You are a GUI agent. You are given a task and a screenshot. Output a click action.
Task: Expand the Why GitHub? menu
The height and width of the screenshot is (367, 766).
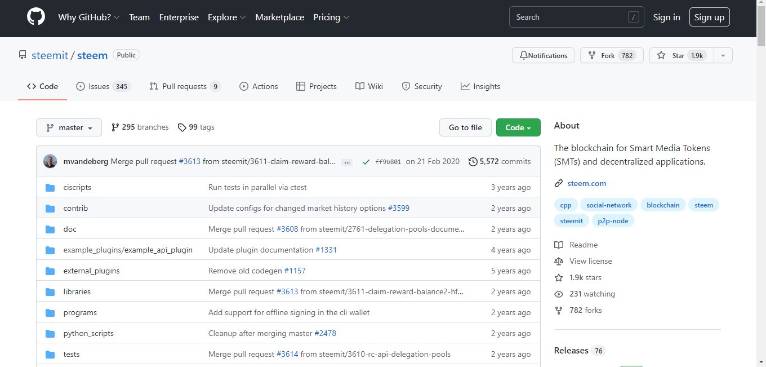pos(89,17)
